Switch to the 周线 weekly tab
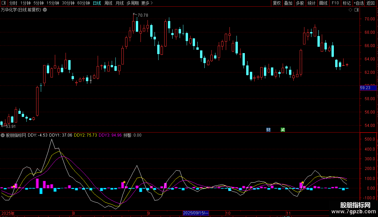The image size is (378, 217). tap(108, 3)
